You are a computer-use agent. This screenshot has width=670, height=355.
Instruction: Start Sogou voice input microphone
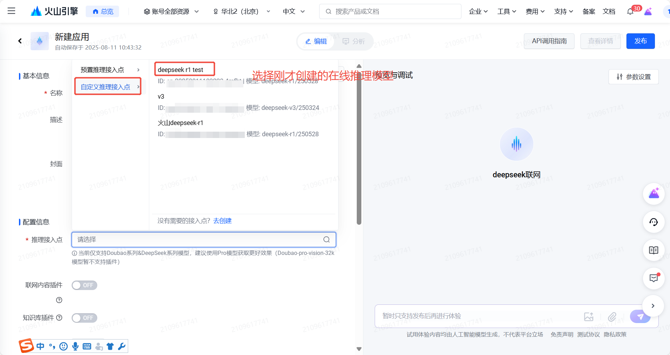pyautogui.click(x=75, y=347)
